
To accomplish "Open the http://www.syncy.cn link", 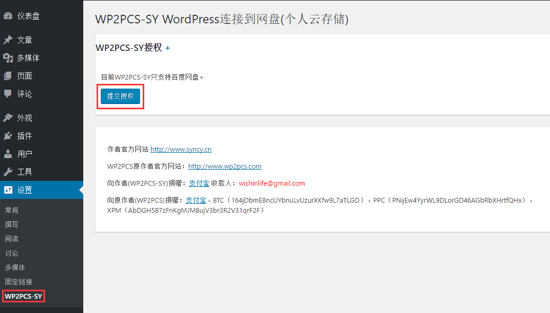I will [x=181, y=149].
